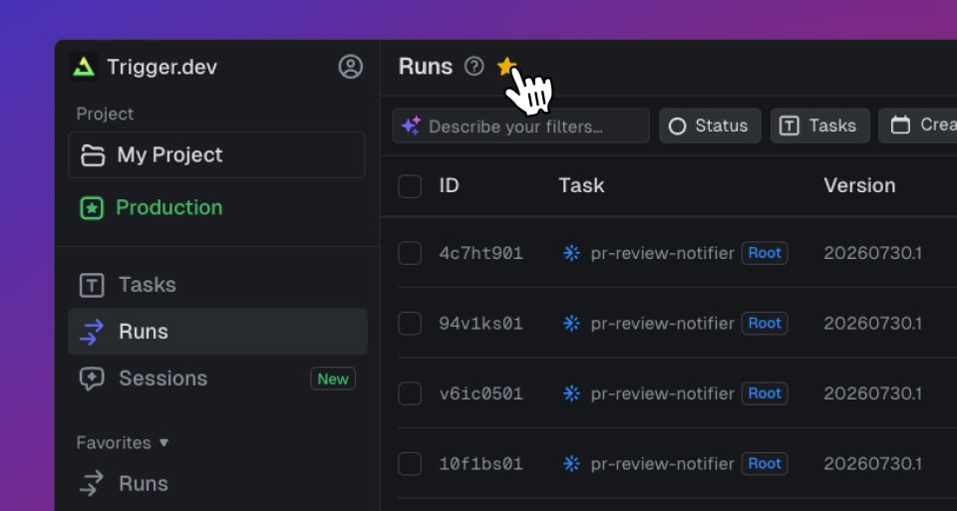Click the Task column header
This screenshot has width=957, height=511.
[x=581, y=185]
